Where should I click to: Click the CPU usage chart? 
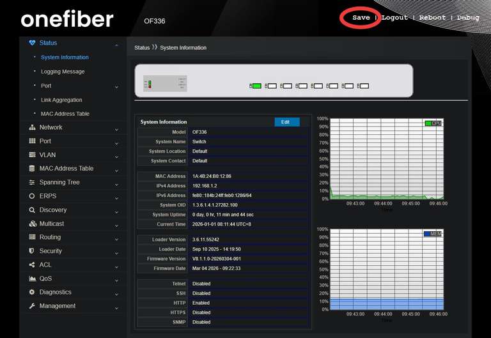point(387,158)
